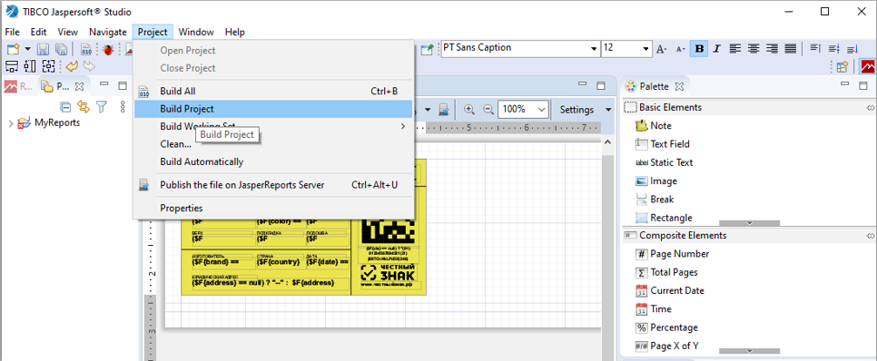Open Properties from the Project menu

point(273,209)
